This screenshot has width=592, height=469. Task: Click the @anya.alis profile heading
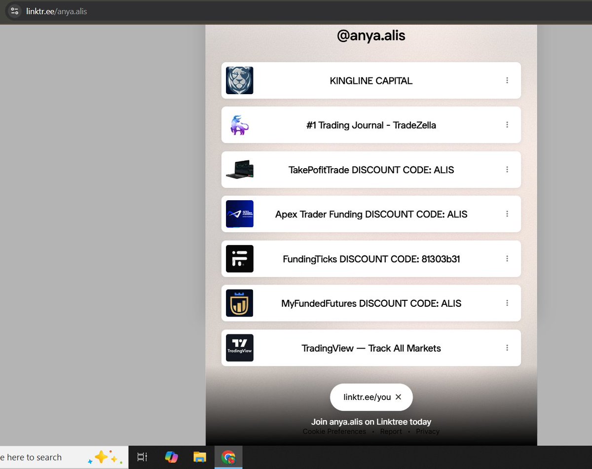pos(371,36)
